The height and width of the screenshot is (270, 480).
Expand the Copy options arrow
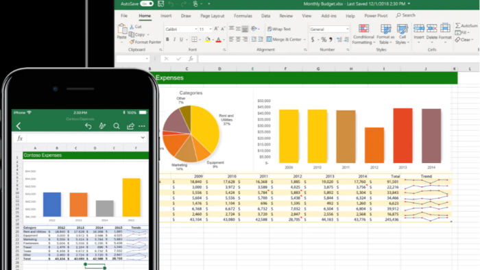pos(148,34)
